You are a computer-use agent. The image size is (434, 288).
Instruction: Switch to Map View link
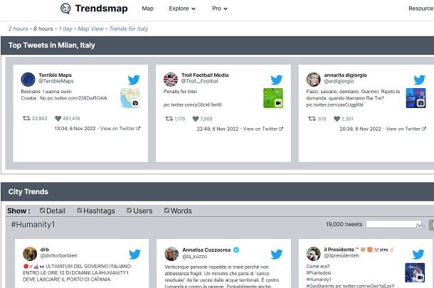point(90,28)
